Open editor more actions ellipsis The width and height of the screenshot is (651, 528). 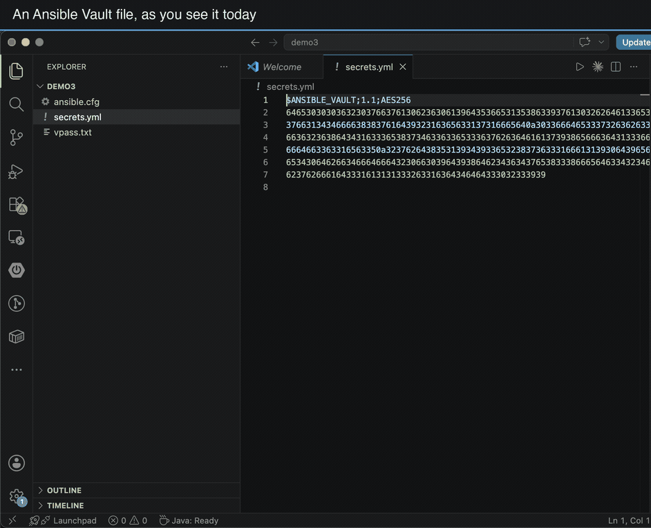point(634,67)
